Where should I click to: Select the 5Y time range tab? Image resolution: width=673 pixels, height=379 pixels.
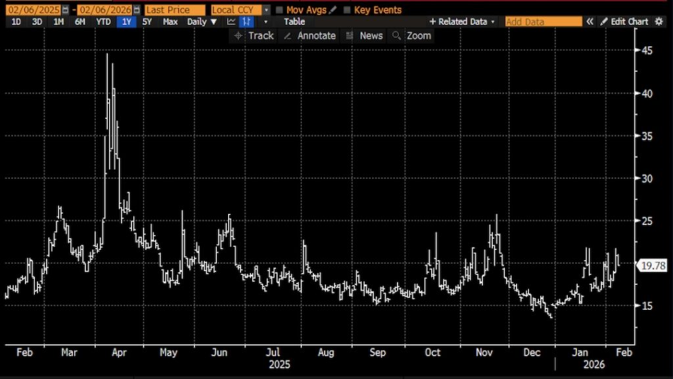point(147,22)
